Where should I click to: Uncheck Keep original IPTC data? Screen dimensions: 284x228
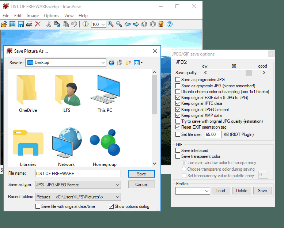pyautogui.click(x=178, y=103)
